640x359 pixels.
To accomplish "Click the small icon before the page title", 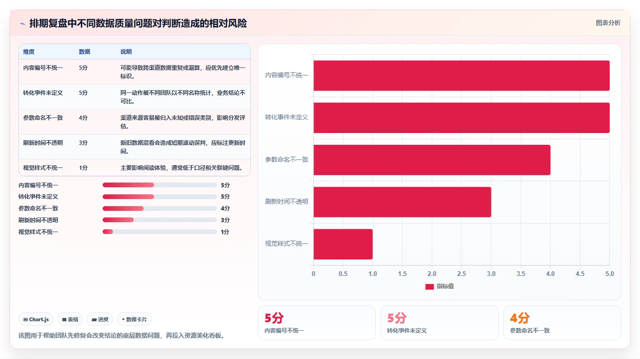I will coord(22,24).
